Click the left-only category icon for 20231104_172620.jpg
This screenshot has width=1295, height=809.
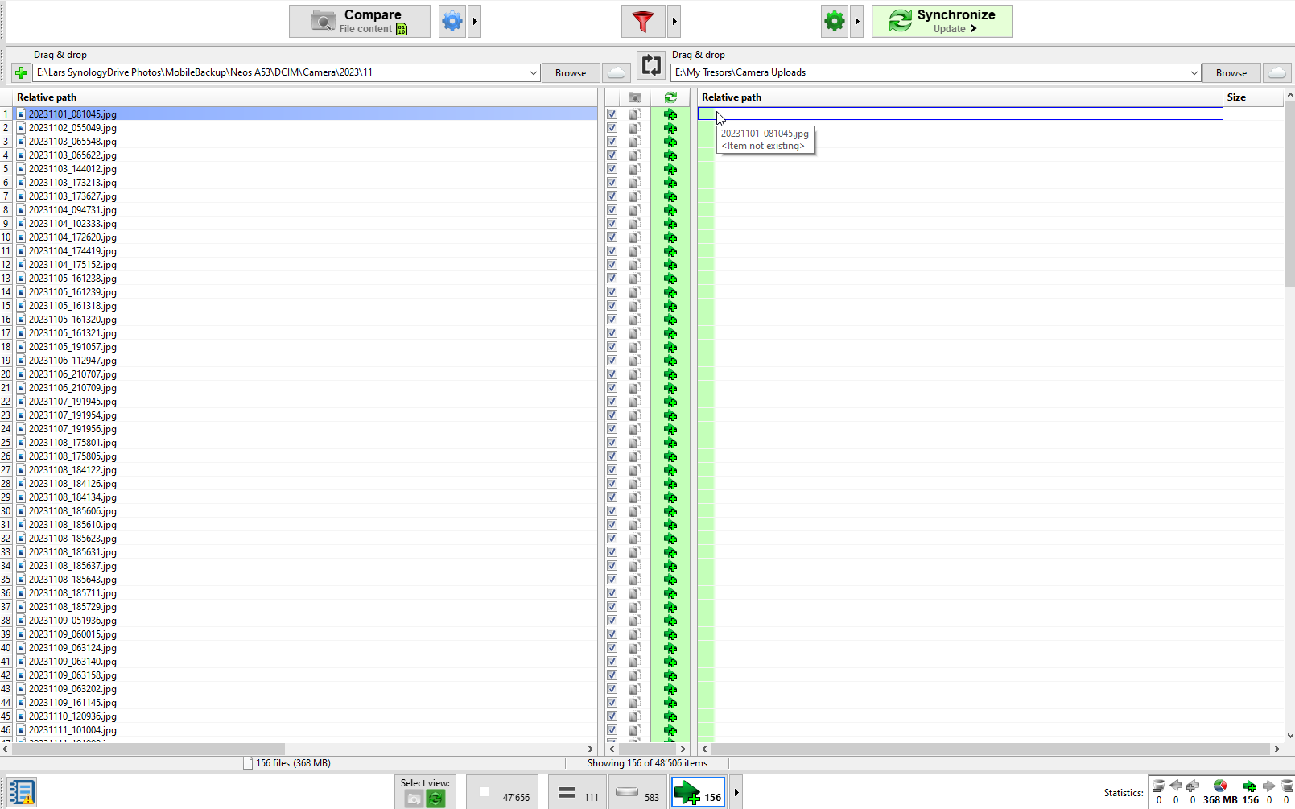635,237
